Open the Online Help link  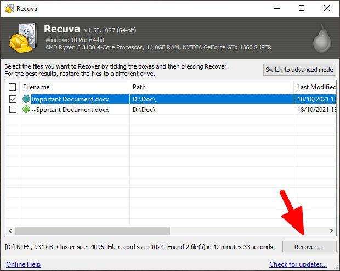coord(23,264)
